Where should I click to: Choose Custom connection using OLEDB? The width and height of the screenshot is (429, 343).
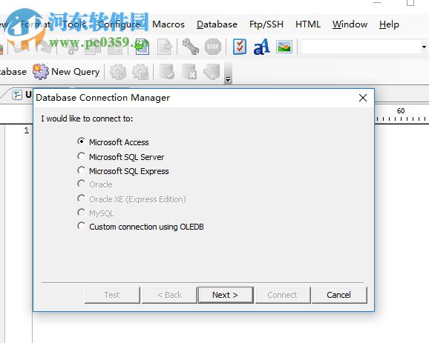(81, 226)
